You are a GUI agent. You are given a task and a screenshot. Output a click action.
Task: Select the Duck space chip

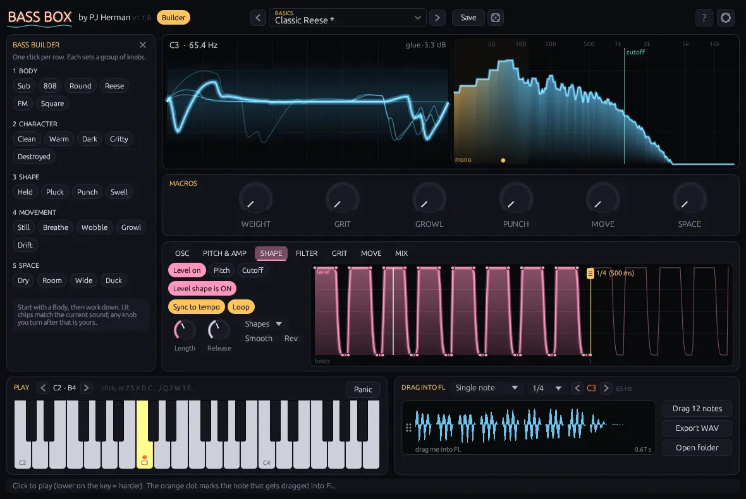[114, 281]
